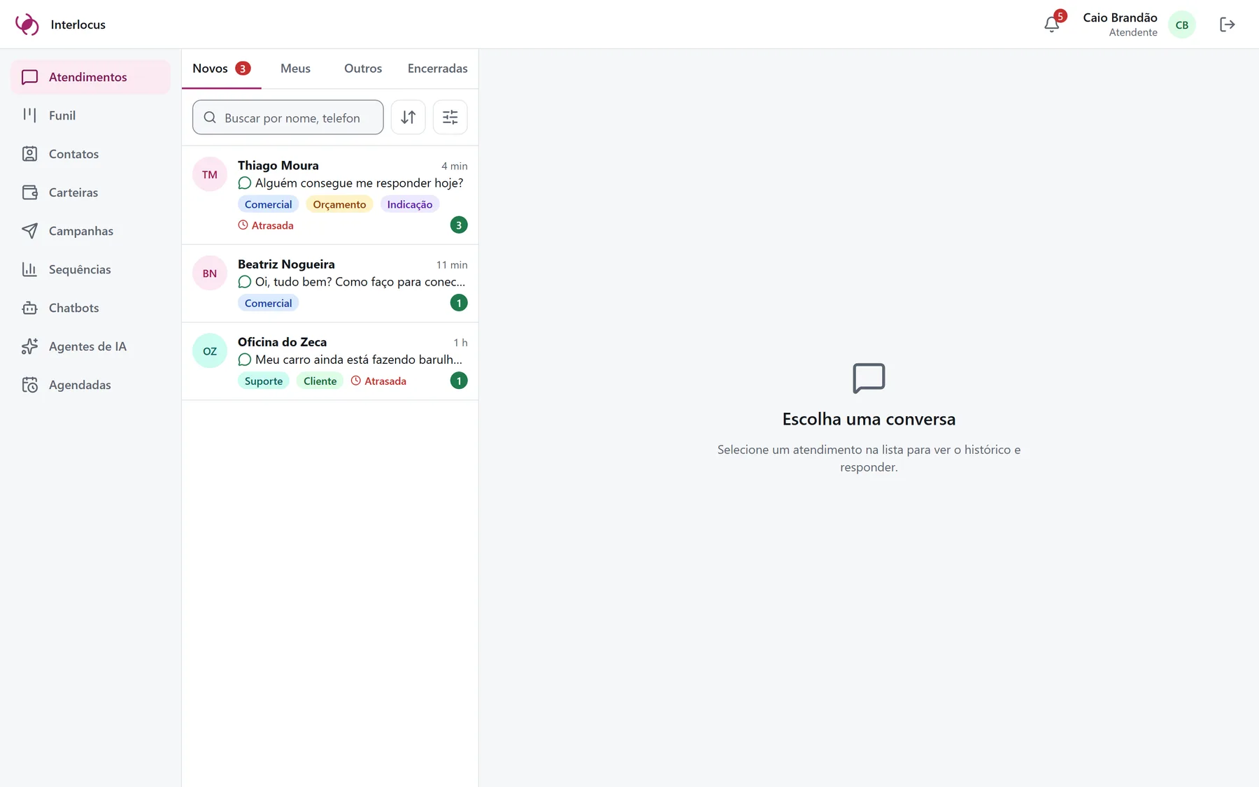Switch to the Meus tab
The width and height of the screenshot is (1259, 787).
[295, 68]
